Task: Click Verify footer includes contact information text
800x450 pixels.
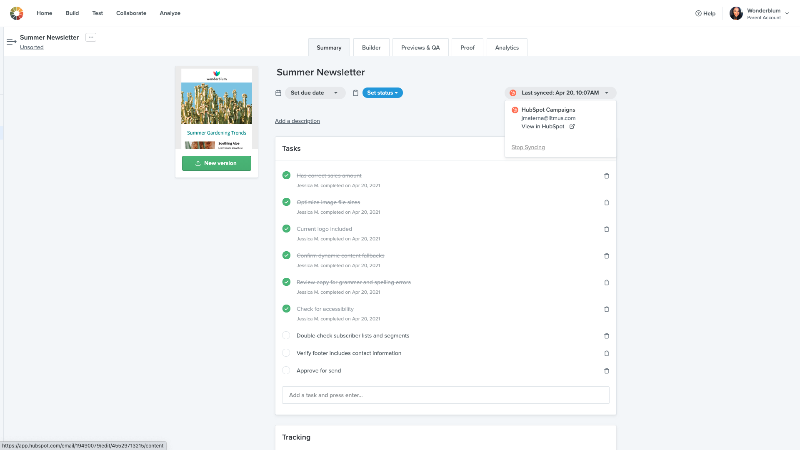Action: click(349, 353)
